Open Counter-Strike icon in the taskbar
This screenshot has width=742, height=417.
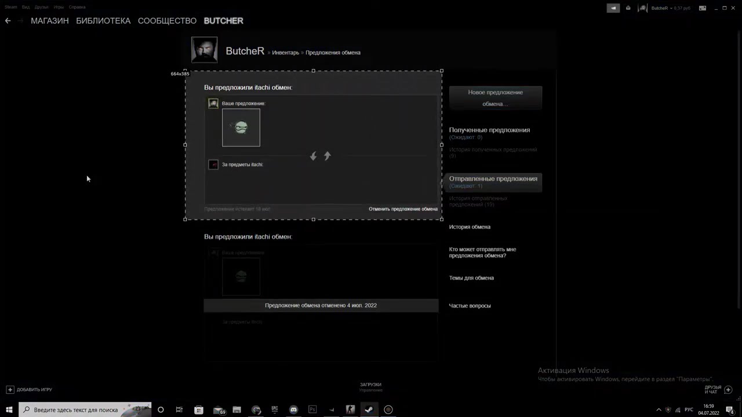point(350,409)
